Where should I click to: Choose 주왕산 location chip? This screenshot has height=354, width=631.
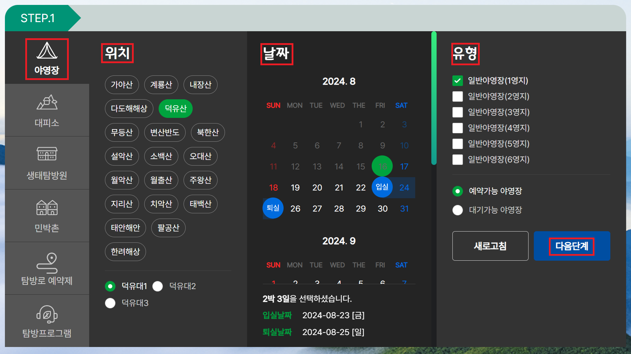(x=200, y=180)
